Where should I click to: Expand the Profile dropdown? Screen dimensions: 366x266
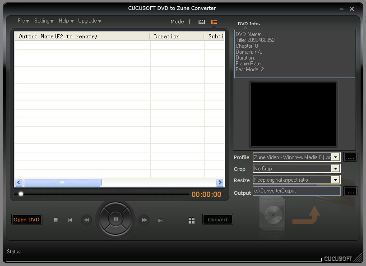point(336,157)
